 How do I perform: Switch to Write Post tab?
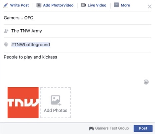click(x=16, y=5)
